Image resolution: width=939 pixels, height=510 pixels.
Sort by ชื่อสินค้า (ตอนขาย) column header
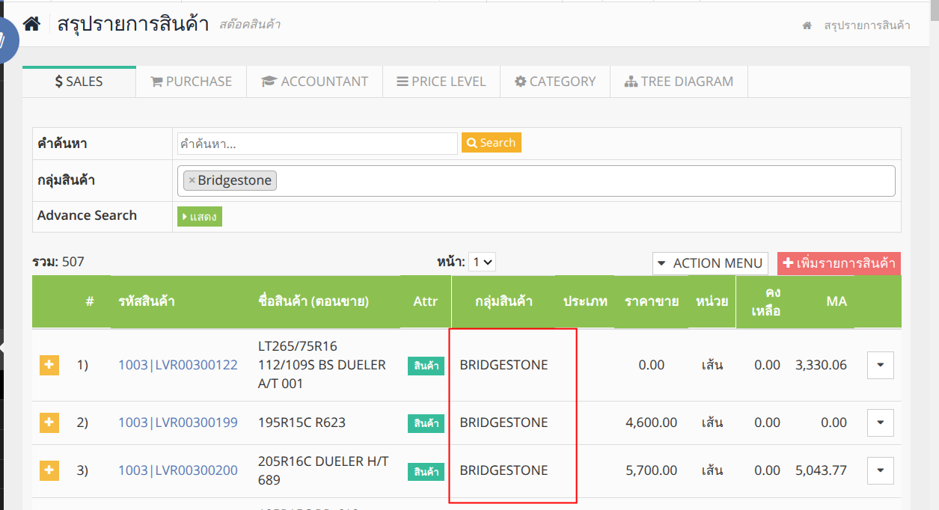313,302
